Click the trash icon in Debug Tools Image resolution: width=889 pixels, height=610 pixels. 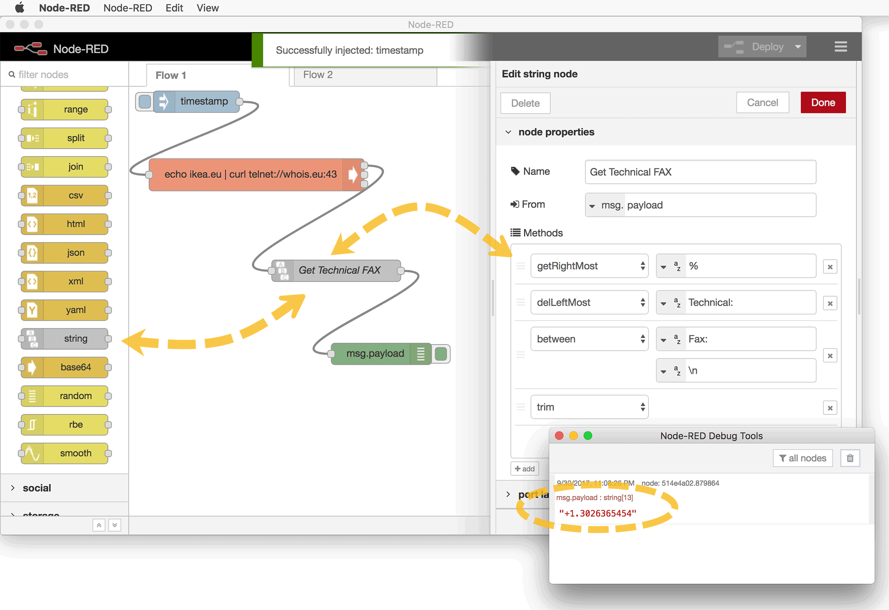point(850,458)
